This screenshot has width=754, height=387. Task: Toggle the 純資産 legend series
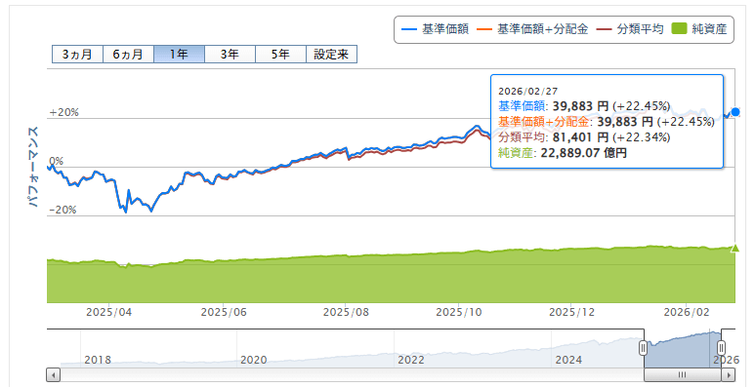[699, 29]
